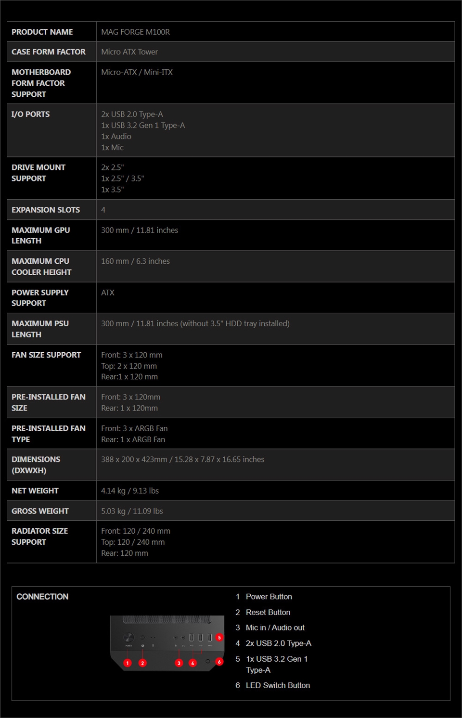Click the EXPANSION SLOTS row label
Image resolution: width=462 pixels, height=718 pixels.
46,210
